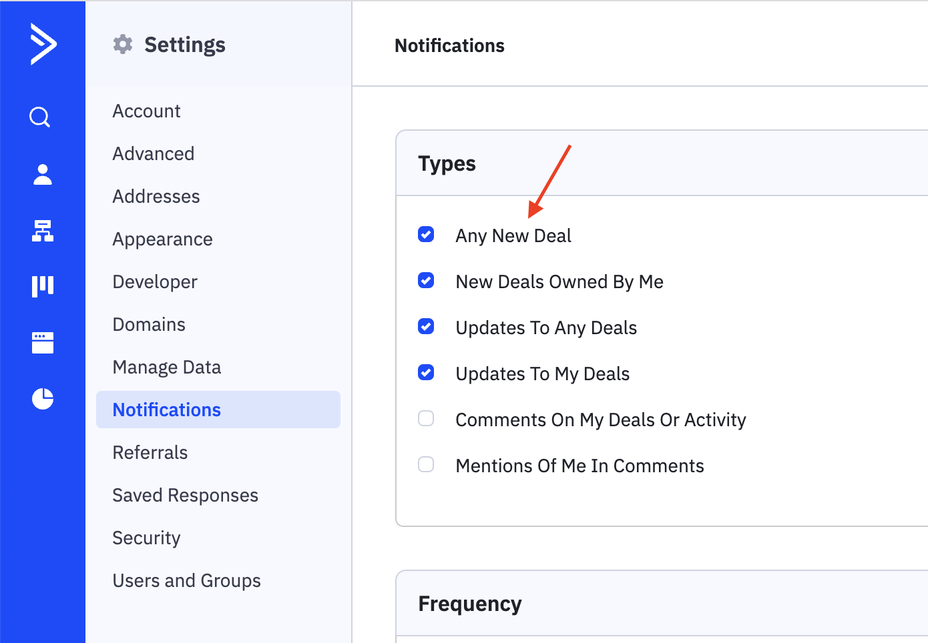Open the Account settings page
The image size is (928, 643).
click(146, 111)
